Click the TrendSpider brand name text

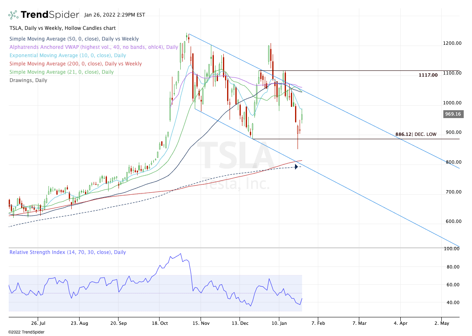(x=50, y=15)
